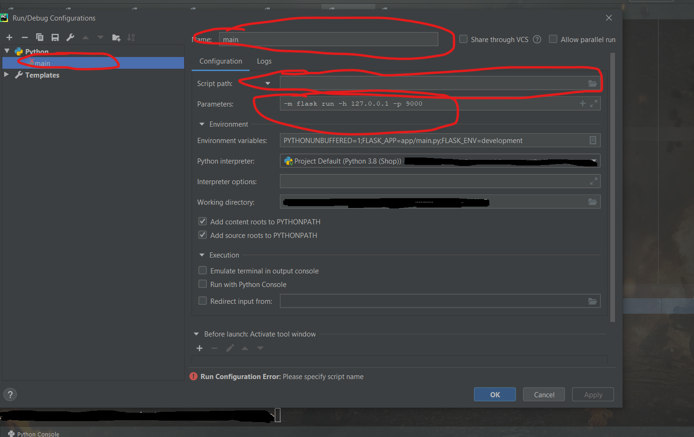This screenshot has height=437, width=694.
Task: Remove the Before launch task
Action: pos(215,348)
